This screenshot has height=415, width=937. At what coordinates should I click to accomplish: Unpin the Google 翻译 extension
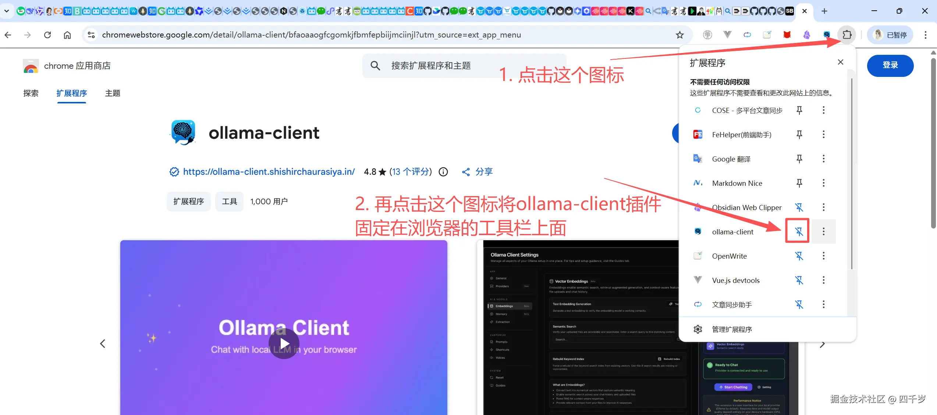coord(799,159)
